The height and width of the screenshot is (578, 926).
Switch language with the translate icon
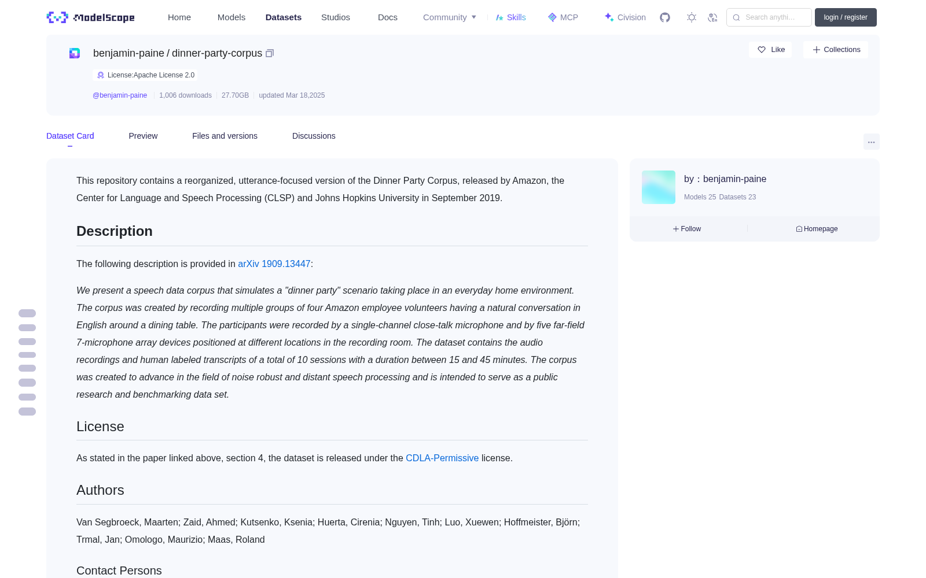(712, 17)
